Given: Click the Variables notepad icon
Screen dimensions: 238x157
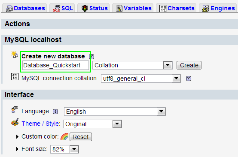Looking at the screenshot, I should tap(119, 9).
